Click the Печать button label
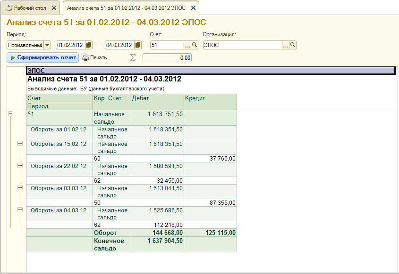 pos(99,57)
